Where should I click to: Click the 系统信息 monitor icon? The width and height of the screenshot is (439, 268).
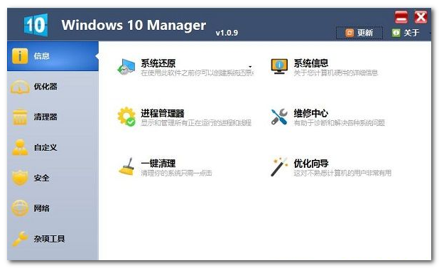coord(279,66)
